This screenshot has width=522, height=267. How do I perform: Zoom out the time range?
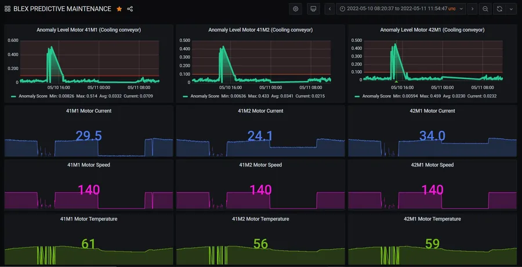click(x=485, y=9)
